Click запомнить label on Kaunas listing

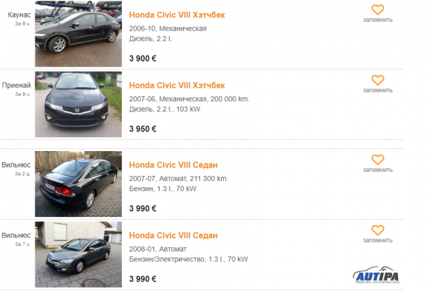[x=378, y=20]
